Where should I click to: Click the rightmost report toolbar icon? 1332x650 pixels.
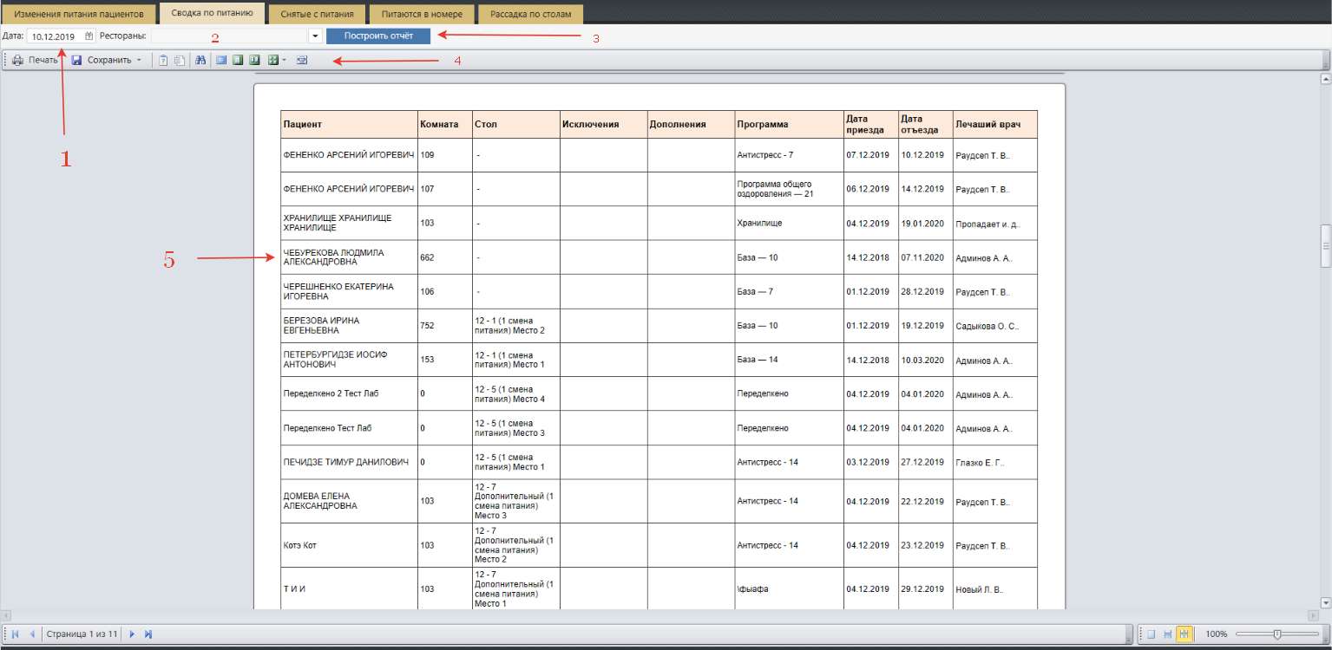(302, 61)
